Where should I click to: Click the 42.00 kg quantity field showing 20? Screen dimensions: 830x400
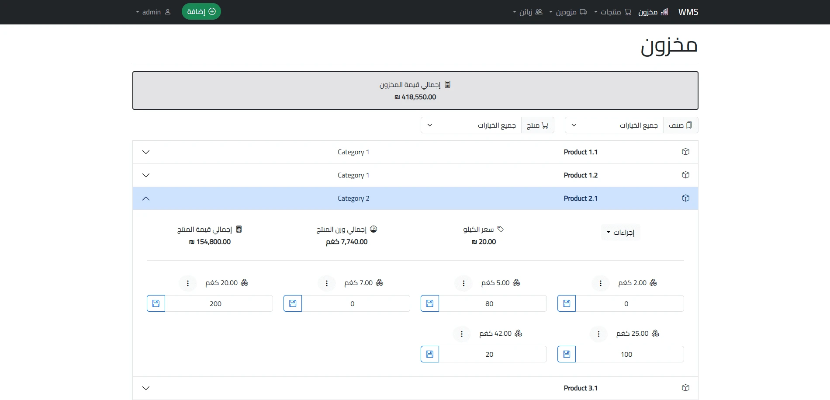click(493, 354)
